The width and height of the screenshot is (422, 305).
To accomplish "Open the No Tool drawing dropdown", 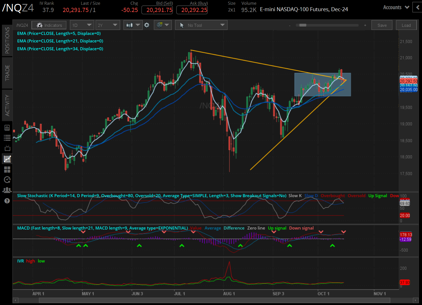I will tap(201, 25).
